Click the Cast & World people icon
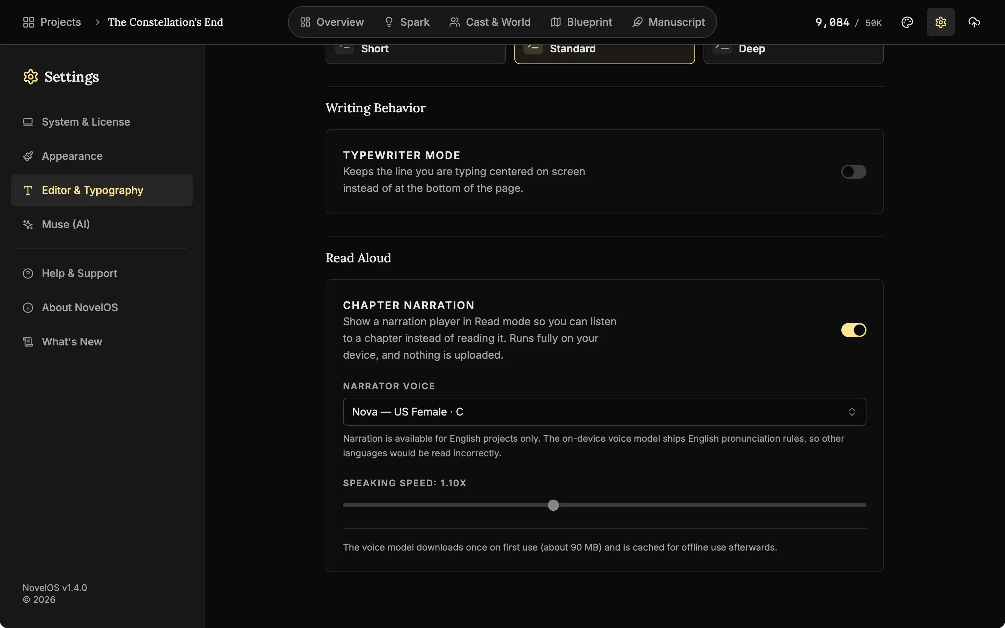The height and width of the screenshot is (628, 1005). (454, 22)
